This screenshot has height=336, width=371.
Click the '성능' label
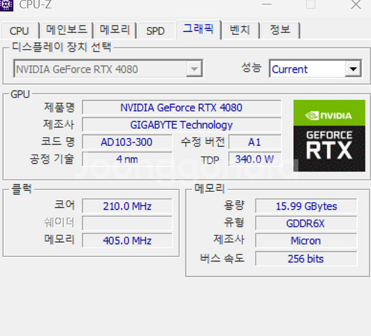pyautogui.click(x=251, y=68)
